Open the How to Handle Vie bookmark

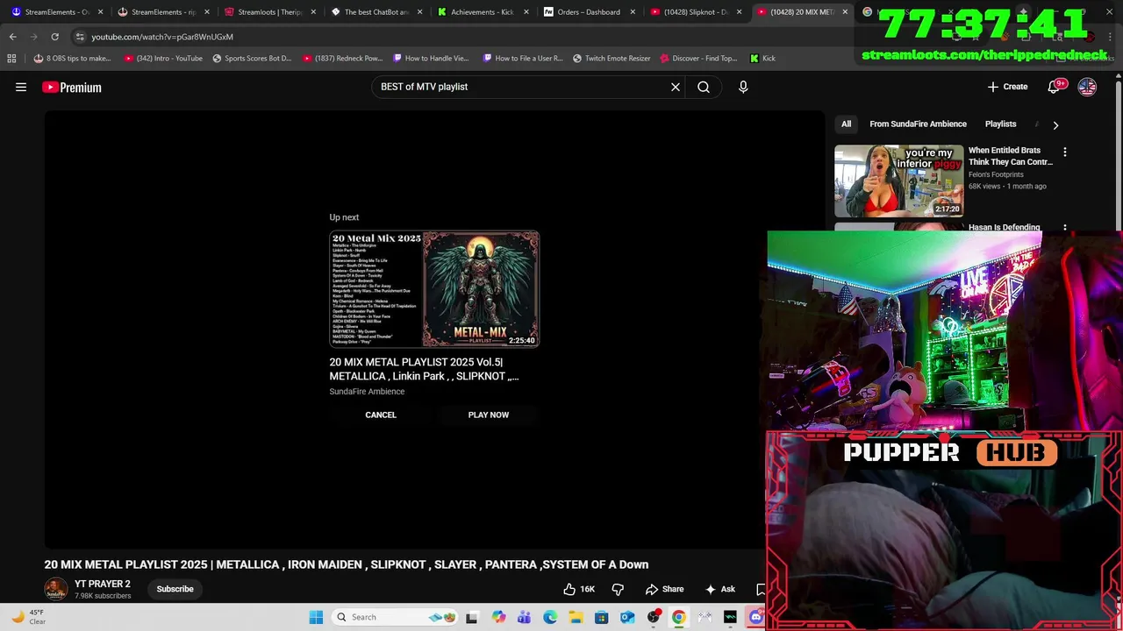[x=431, y=58]
